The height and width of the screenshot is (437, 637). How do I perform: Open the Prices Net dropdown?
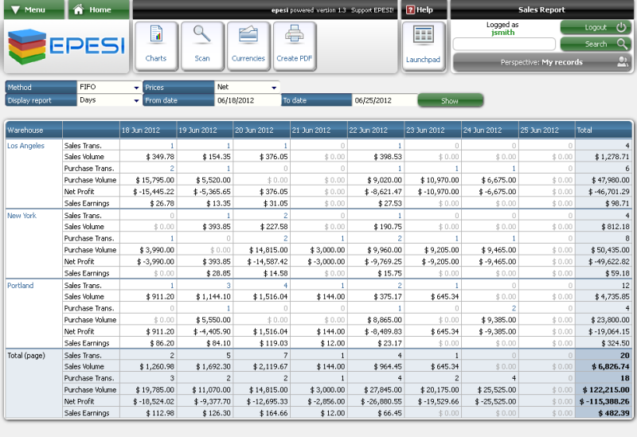point(248,87)
